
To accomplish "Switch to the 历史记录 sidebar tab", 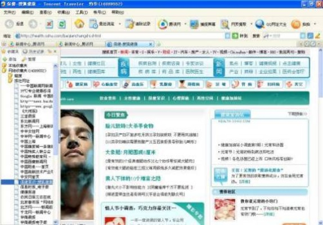I will (33, 51).
